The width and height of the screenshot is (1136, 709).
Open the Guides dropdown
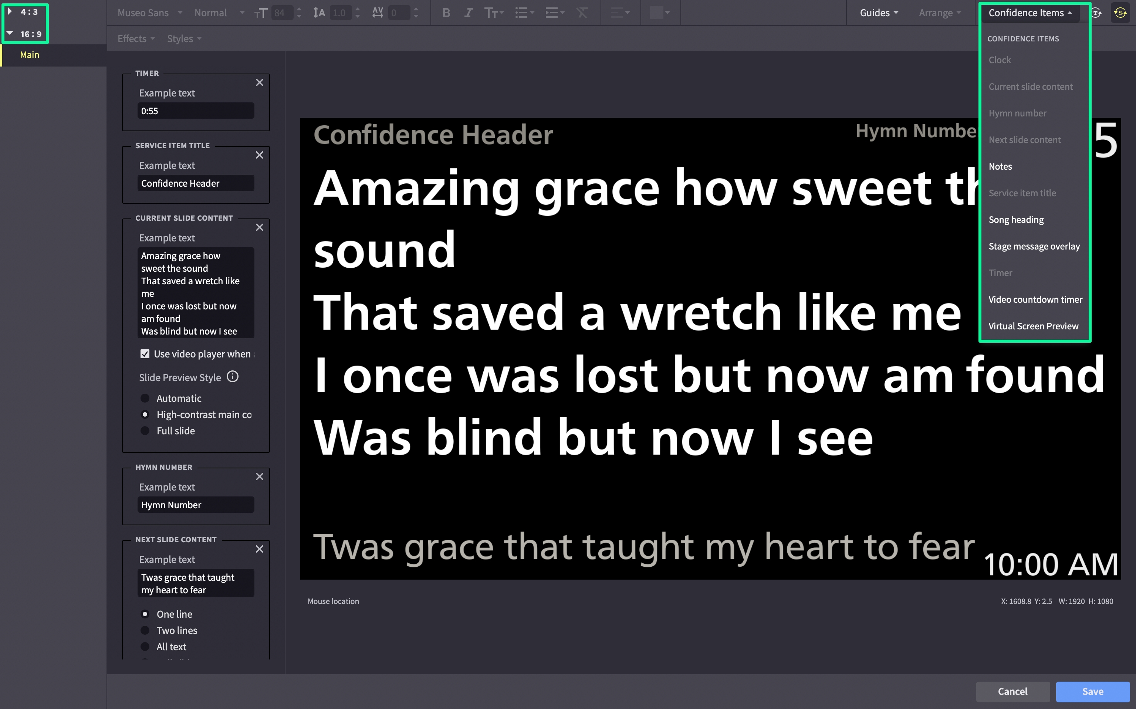879,13
